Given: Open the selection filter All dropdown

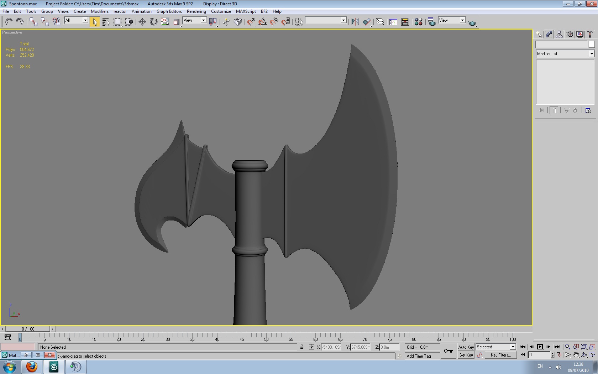Looking at the screenshot, I should [85, 21].
